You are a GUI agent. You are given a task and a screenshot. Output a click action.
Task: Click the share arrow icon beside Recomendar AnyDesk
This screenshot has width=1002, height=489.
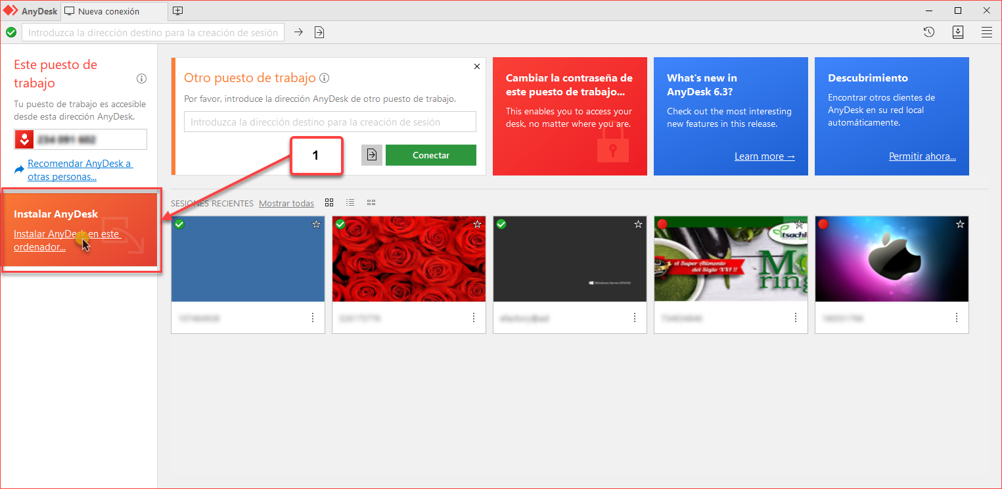(19, 170)
